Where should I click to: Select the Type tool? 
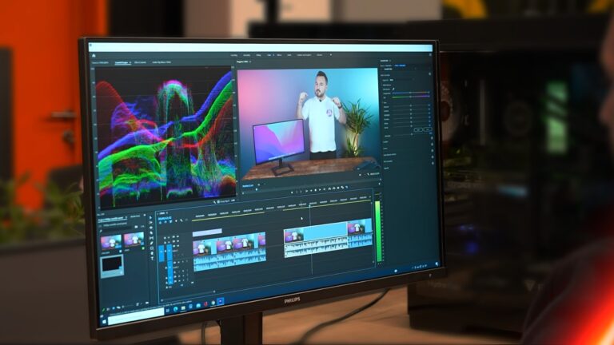click(153, 258)
